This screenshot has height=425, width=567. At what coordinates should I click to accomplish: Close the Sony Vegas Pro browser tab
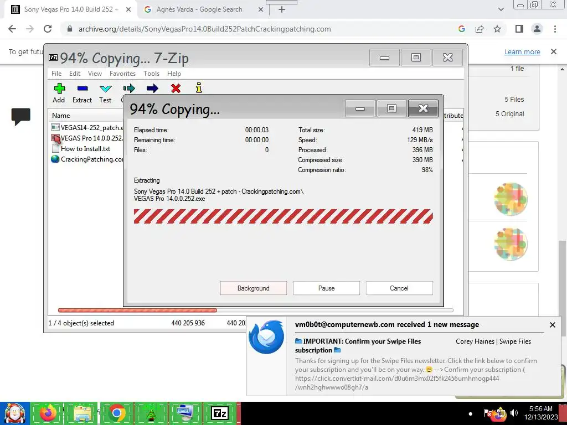click(x=128, y=10)
